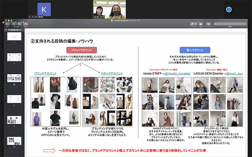Click the K participant avatar tile
This screenshot has height=157, width=252.
(x=44, y=10)
